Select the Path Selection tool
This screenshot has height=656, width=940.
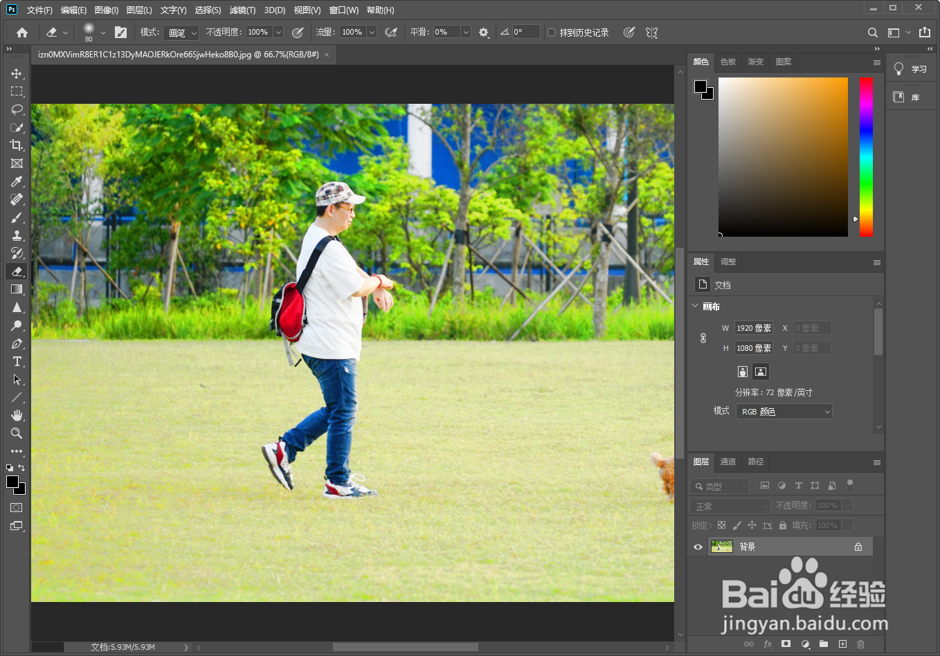17,379
